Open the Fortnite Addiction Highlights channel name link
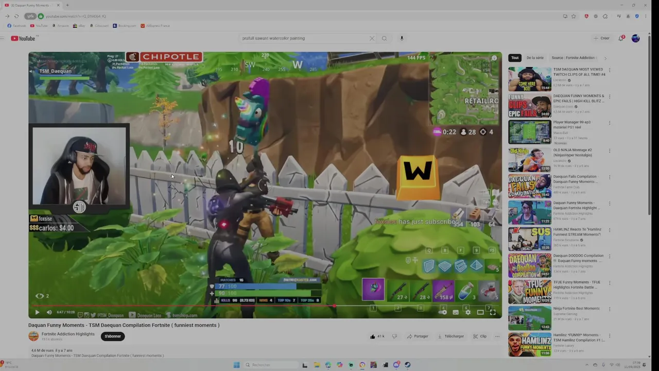Image resolution: width=659 pixels, height=371 pixels. pyautogui.click(x=68, y=334)
